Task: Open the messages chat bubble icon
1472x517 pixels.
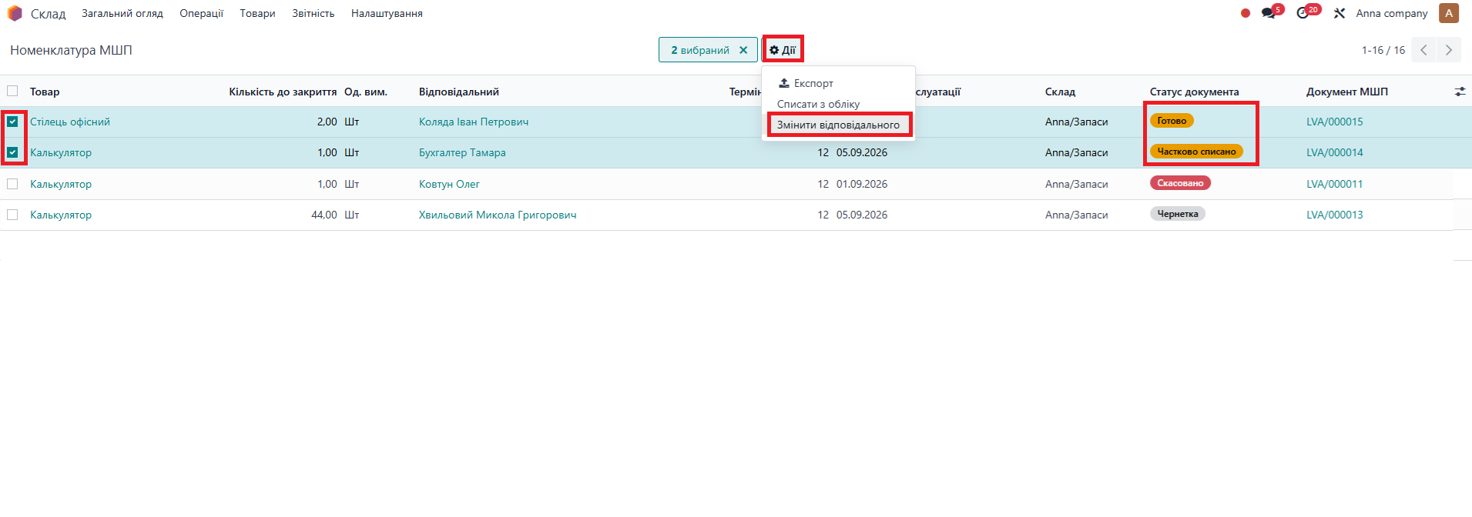Action: [1268, 13]
